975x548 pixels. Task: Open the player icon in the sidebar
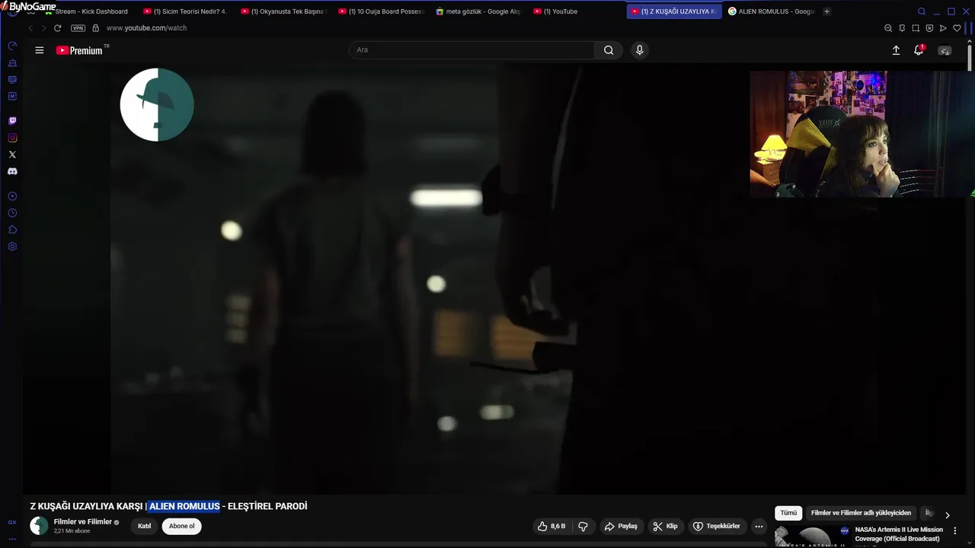pyautogui.click(x=12, y=196)
